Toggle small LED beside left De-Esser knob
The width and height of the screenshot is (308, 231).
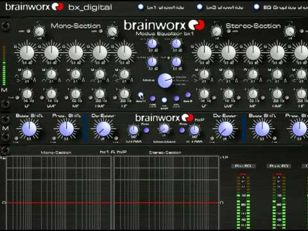point(116,138)
